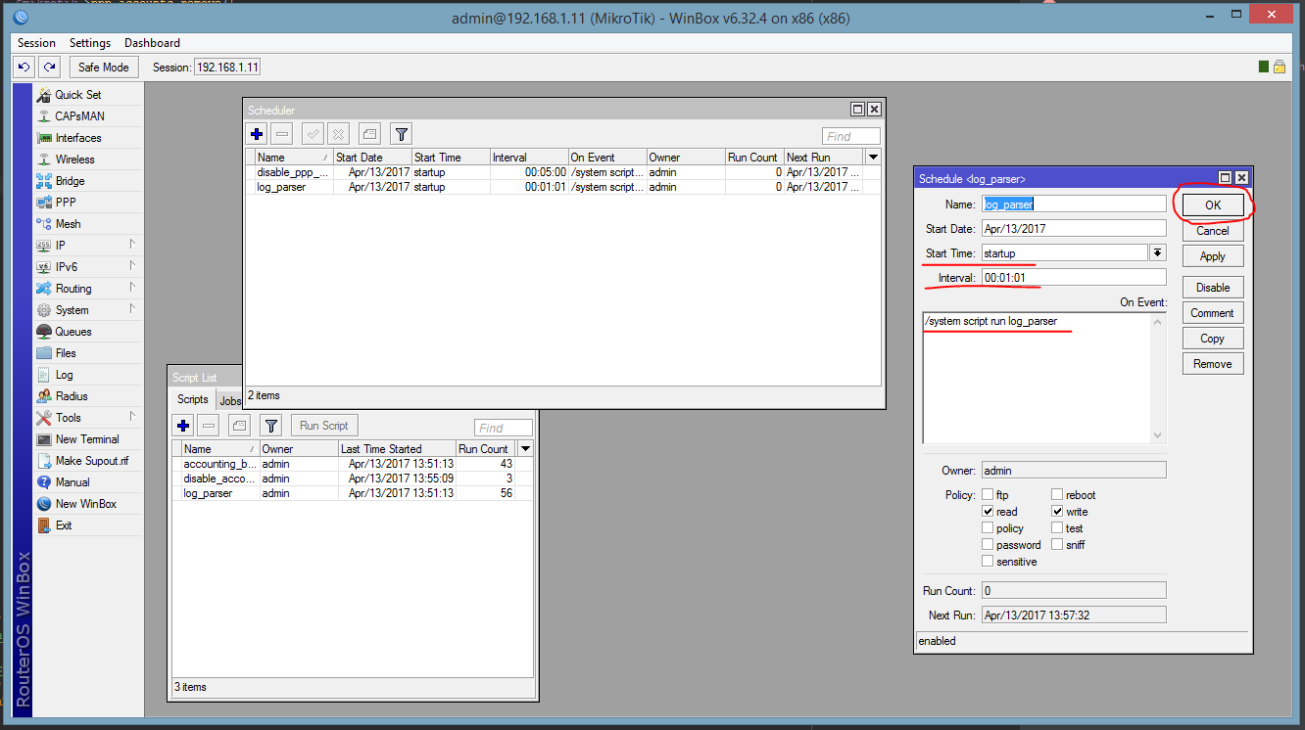
Task: Open the Session menu
Action: click(x=36, y=43)
